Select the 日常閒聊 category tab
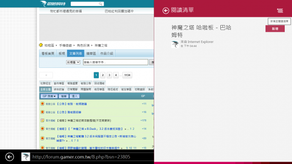This screenshot has height=164, width=292. (73, 89)
